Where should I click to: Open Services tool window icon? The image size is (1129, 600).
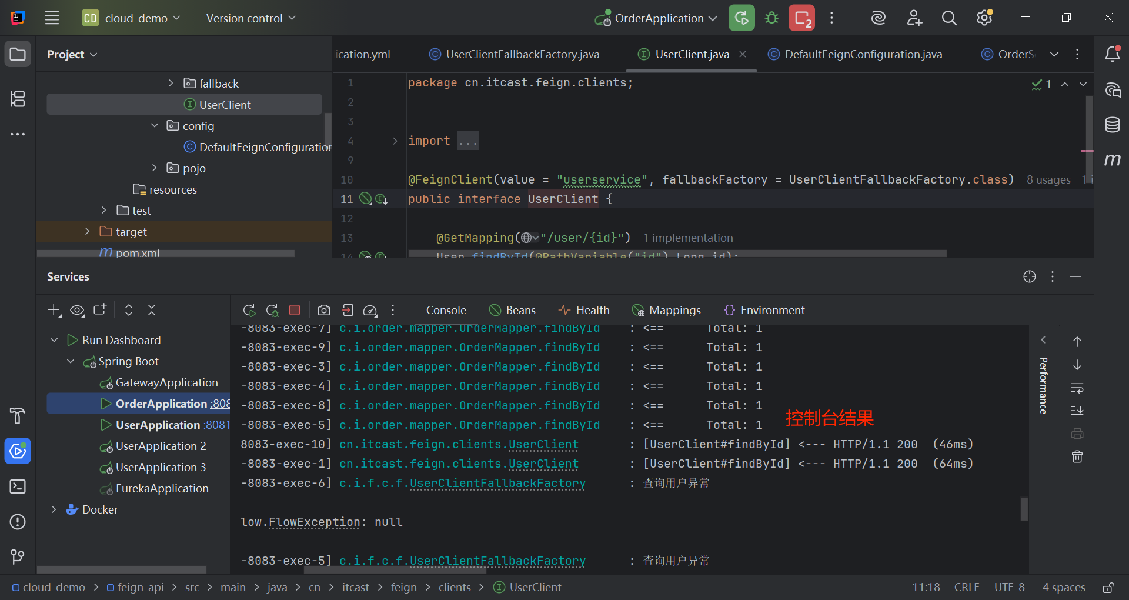(18, 451)
